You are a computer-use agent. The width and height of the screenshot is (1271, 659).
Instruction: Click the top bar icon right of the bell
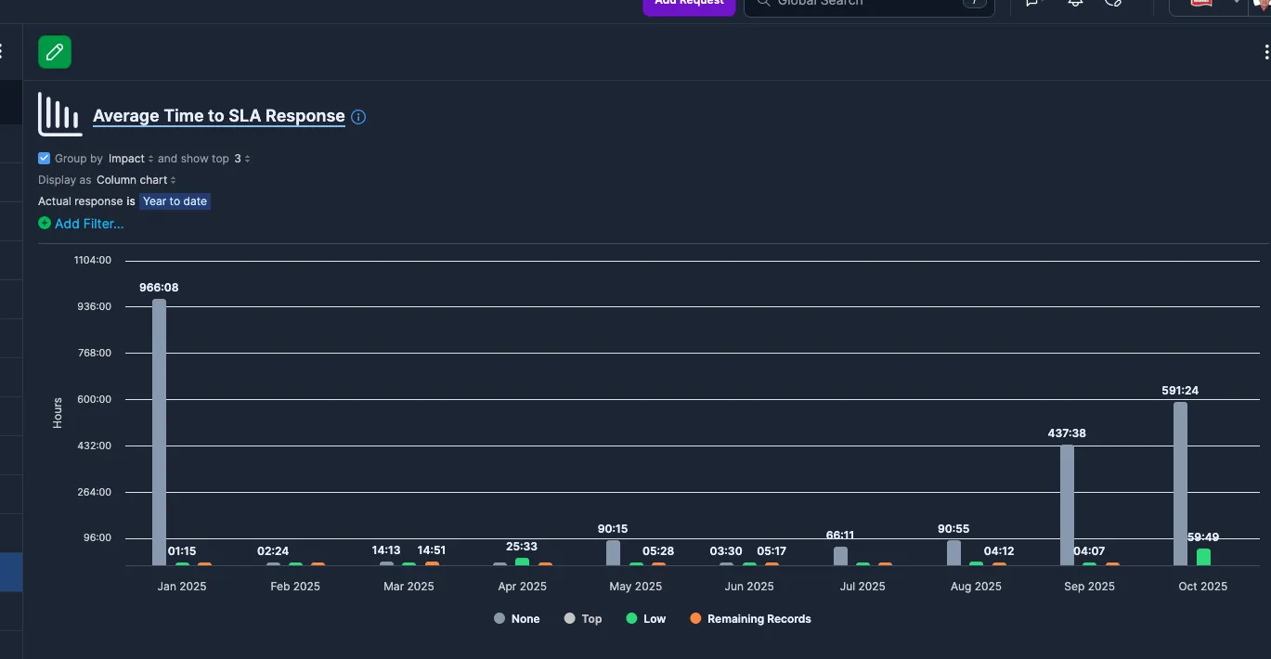click(1114, 3)
